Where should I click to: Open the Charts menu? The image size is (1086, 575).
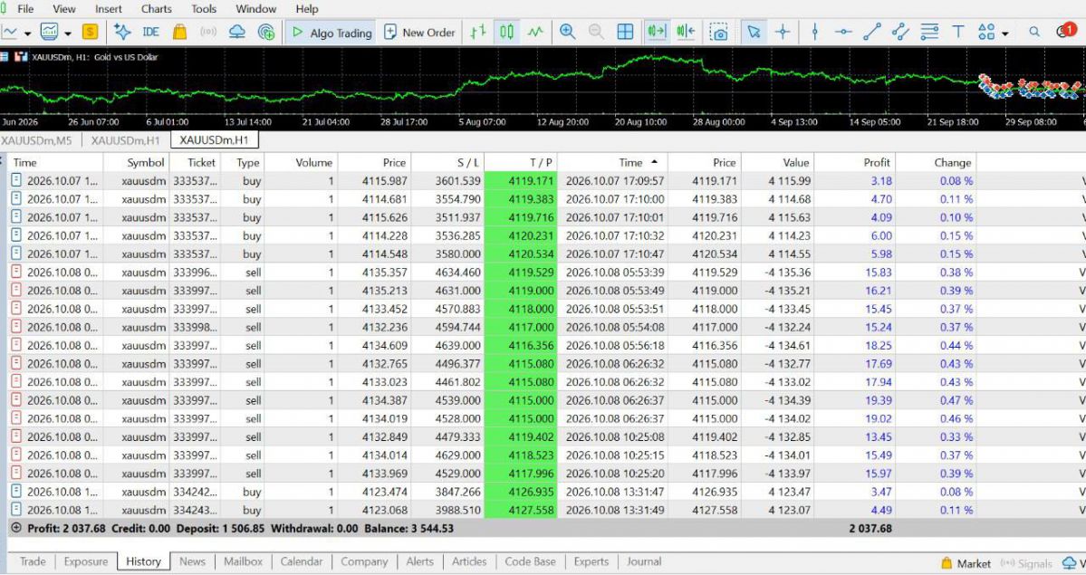157,9
